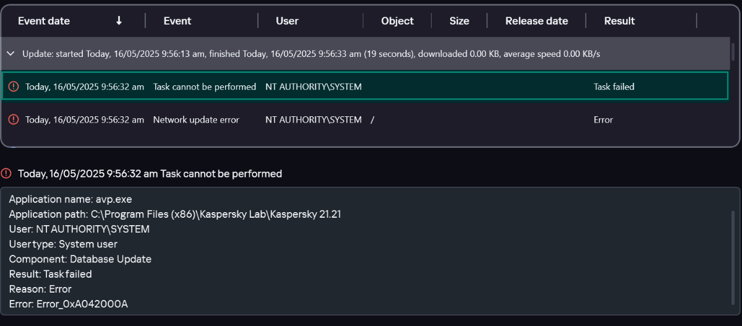This screenshot has height=326, width=742.
Task: Click the Release date column header
Action: (537, 21)
